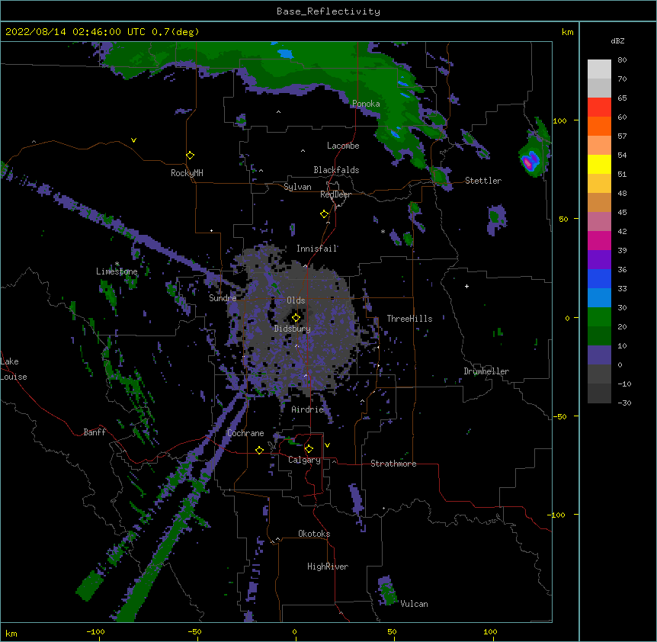Click the Vulcan label
This screenshot has width=657, height=642.
coord(414,604)
